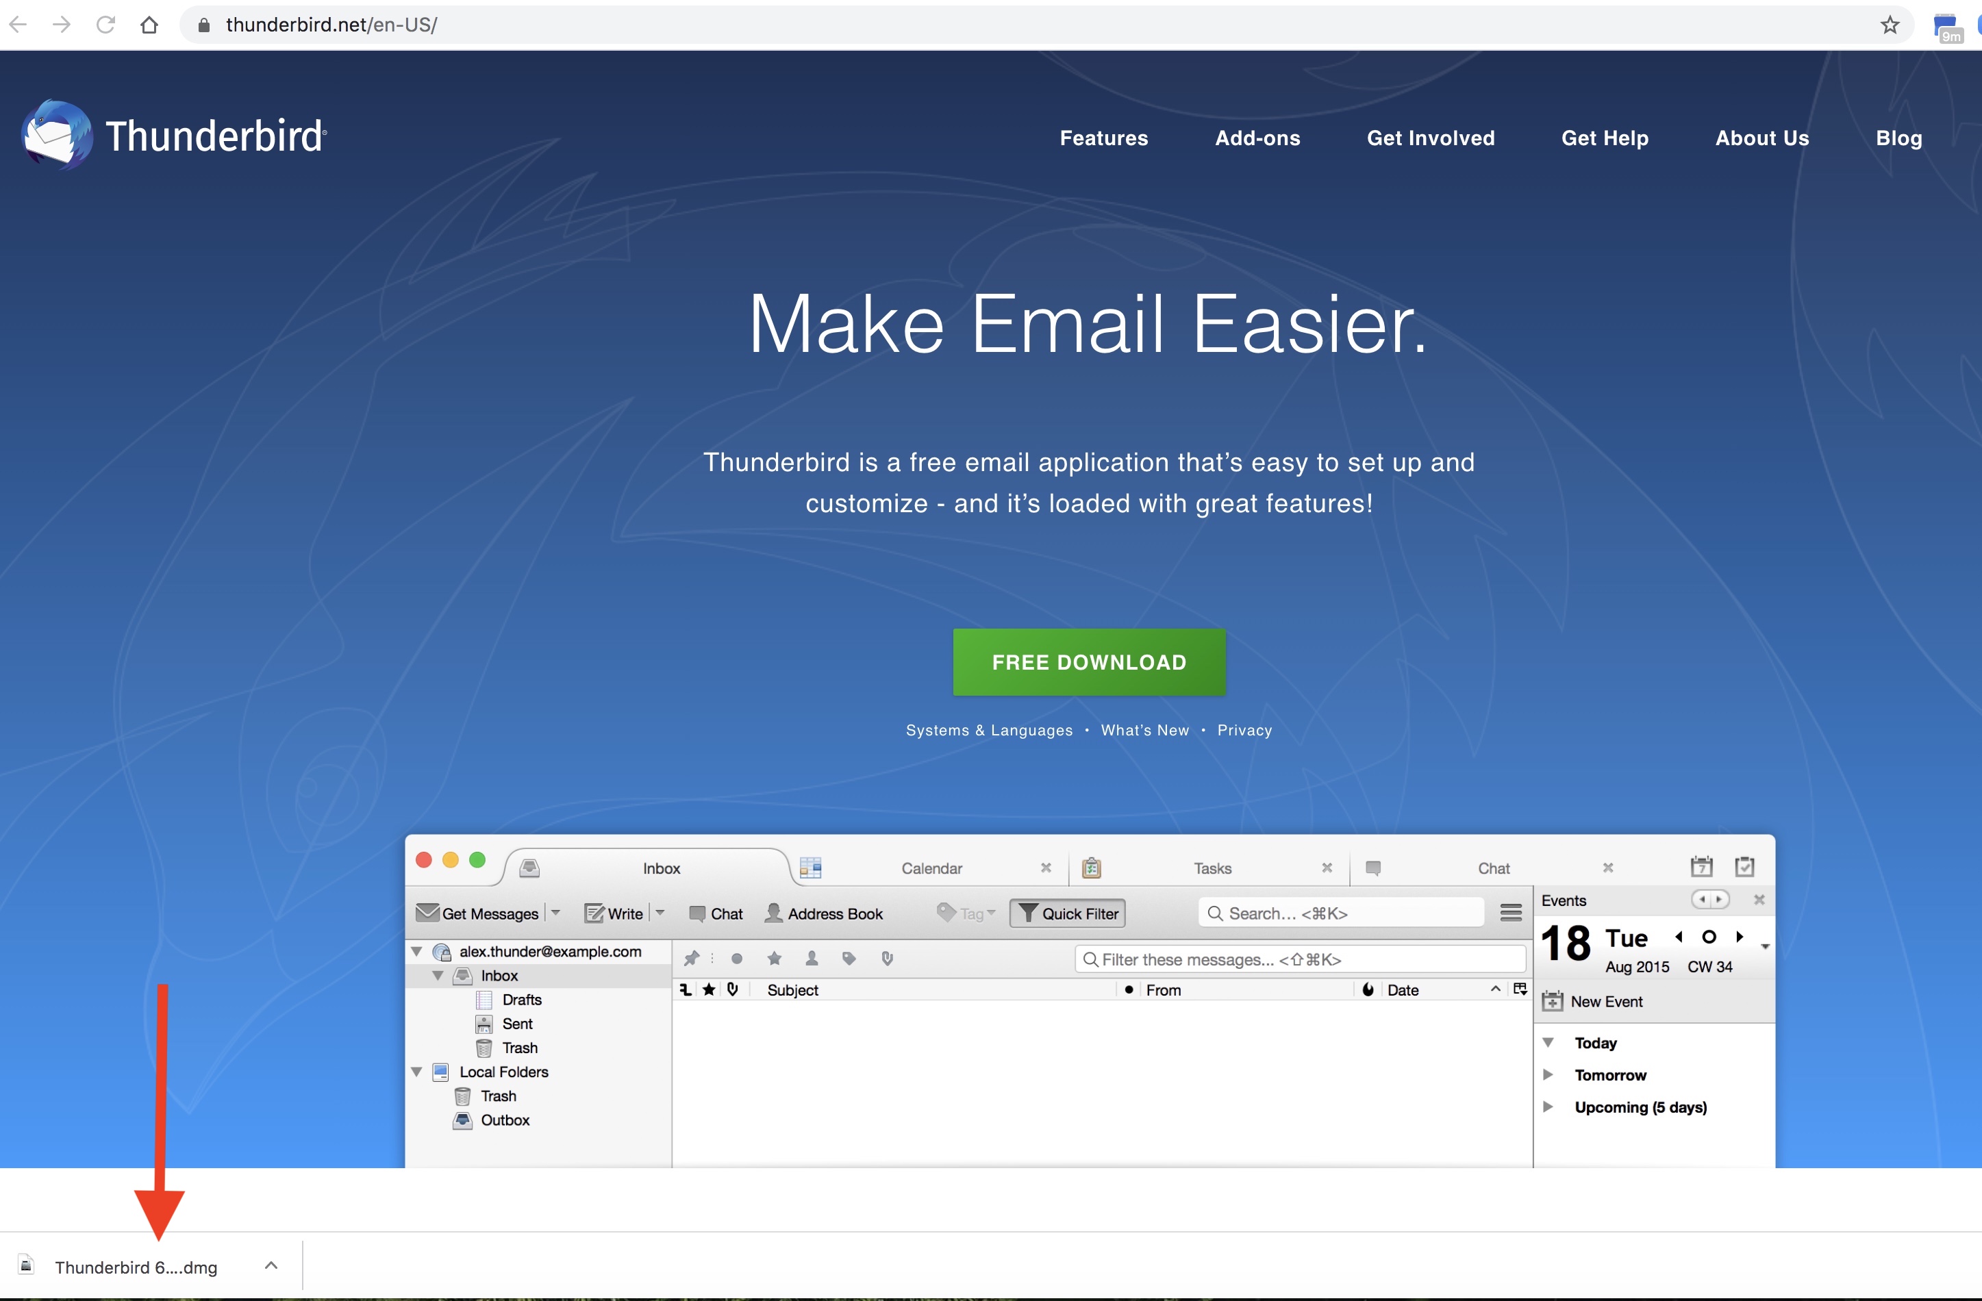Image resolution: width=1982 pixels, height=1301 pixels.
Task: Click the Thunderbird logo
Action: [174, 136]
